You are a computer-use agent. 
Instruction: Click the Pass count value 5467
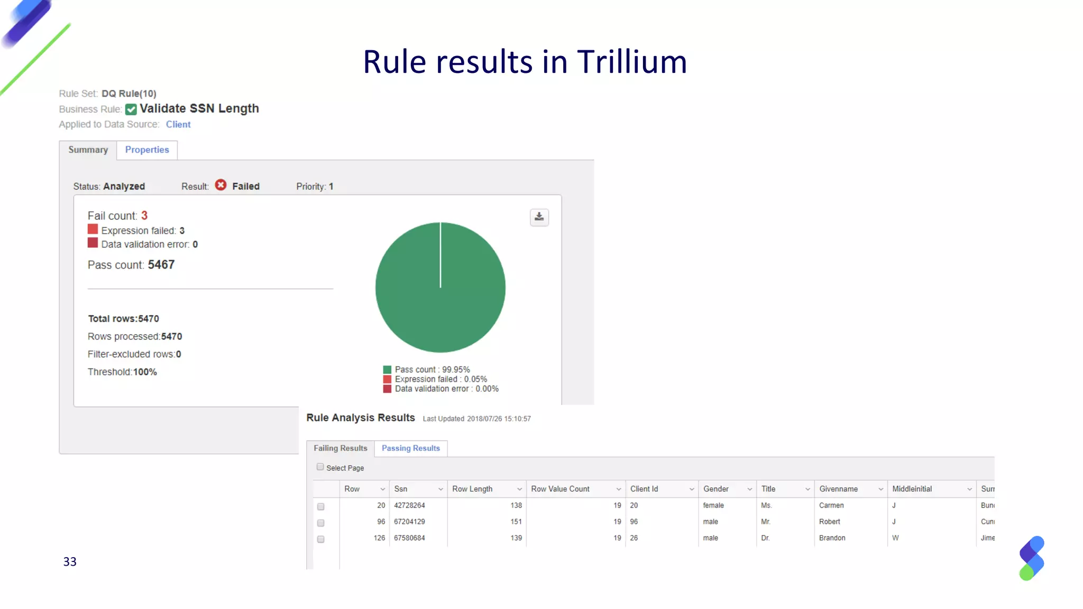click(x=161, y=264)
